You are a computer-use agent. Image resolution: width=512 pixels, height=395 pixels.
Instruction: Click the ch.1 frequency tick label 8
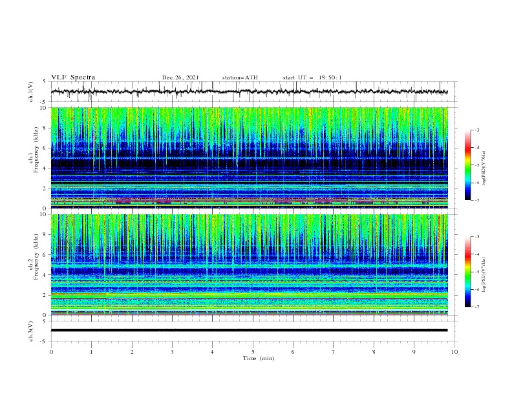[46, 128]
